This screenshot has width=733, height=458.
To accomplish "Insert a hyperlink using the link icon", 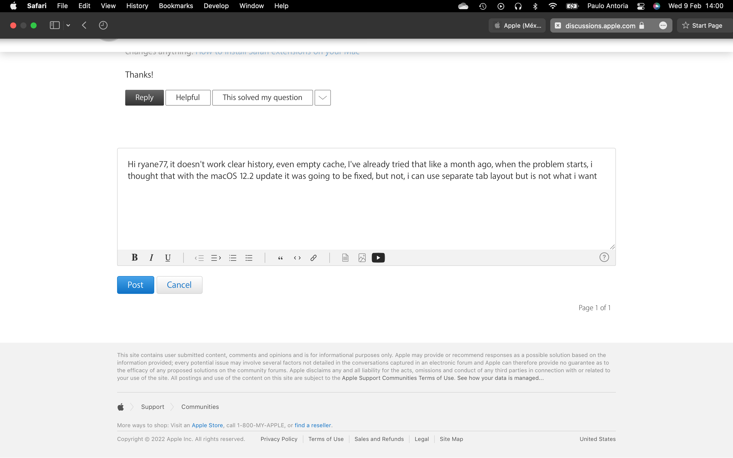I will [x=314, y=257].
